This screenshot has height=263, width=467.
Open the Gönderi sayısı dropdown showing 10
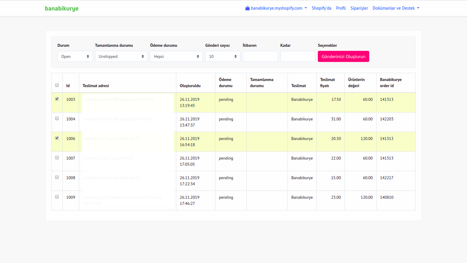223,56
